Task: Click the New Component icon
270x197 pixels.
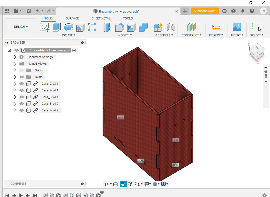Action: pos(158,27)
